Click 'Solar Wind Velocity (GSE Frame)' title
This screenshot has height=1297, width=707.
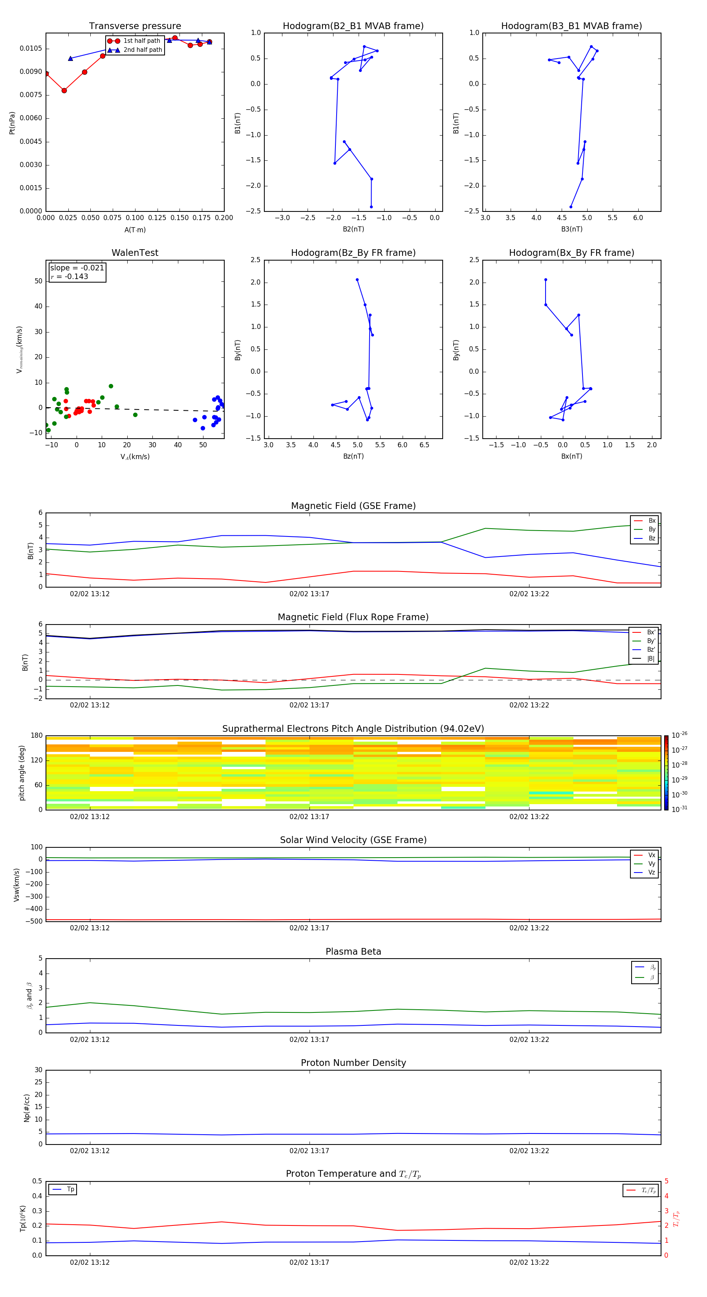(353, 840)
